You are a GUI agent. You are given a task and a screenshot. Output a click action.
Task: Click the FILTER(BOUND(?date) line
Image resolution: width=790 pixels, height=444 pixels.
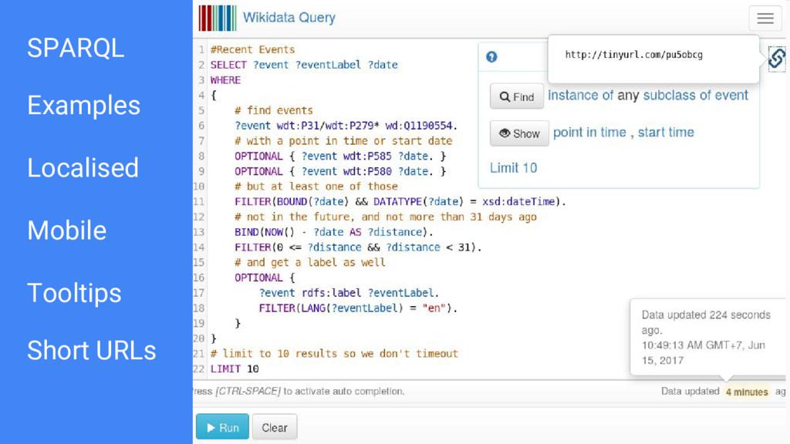pos(400,201)
